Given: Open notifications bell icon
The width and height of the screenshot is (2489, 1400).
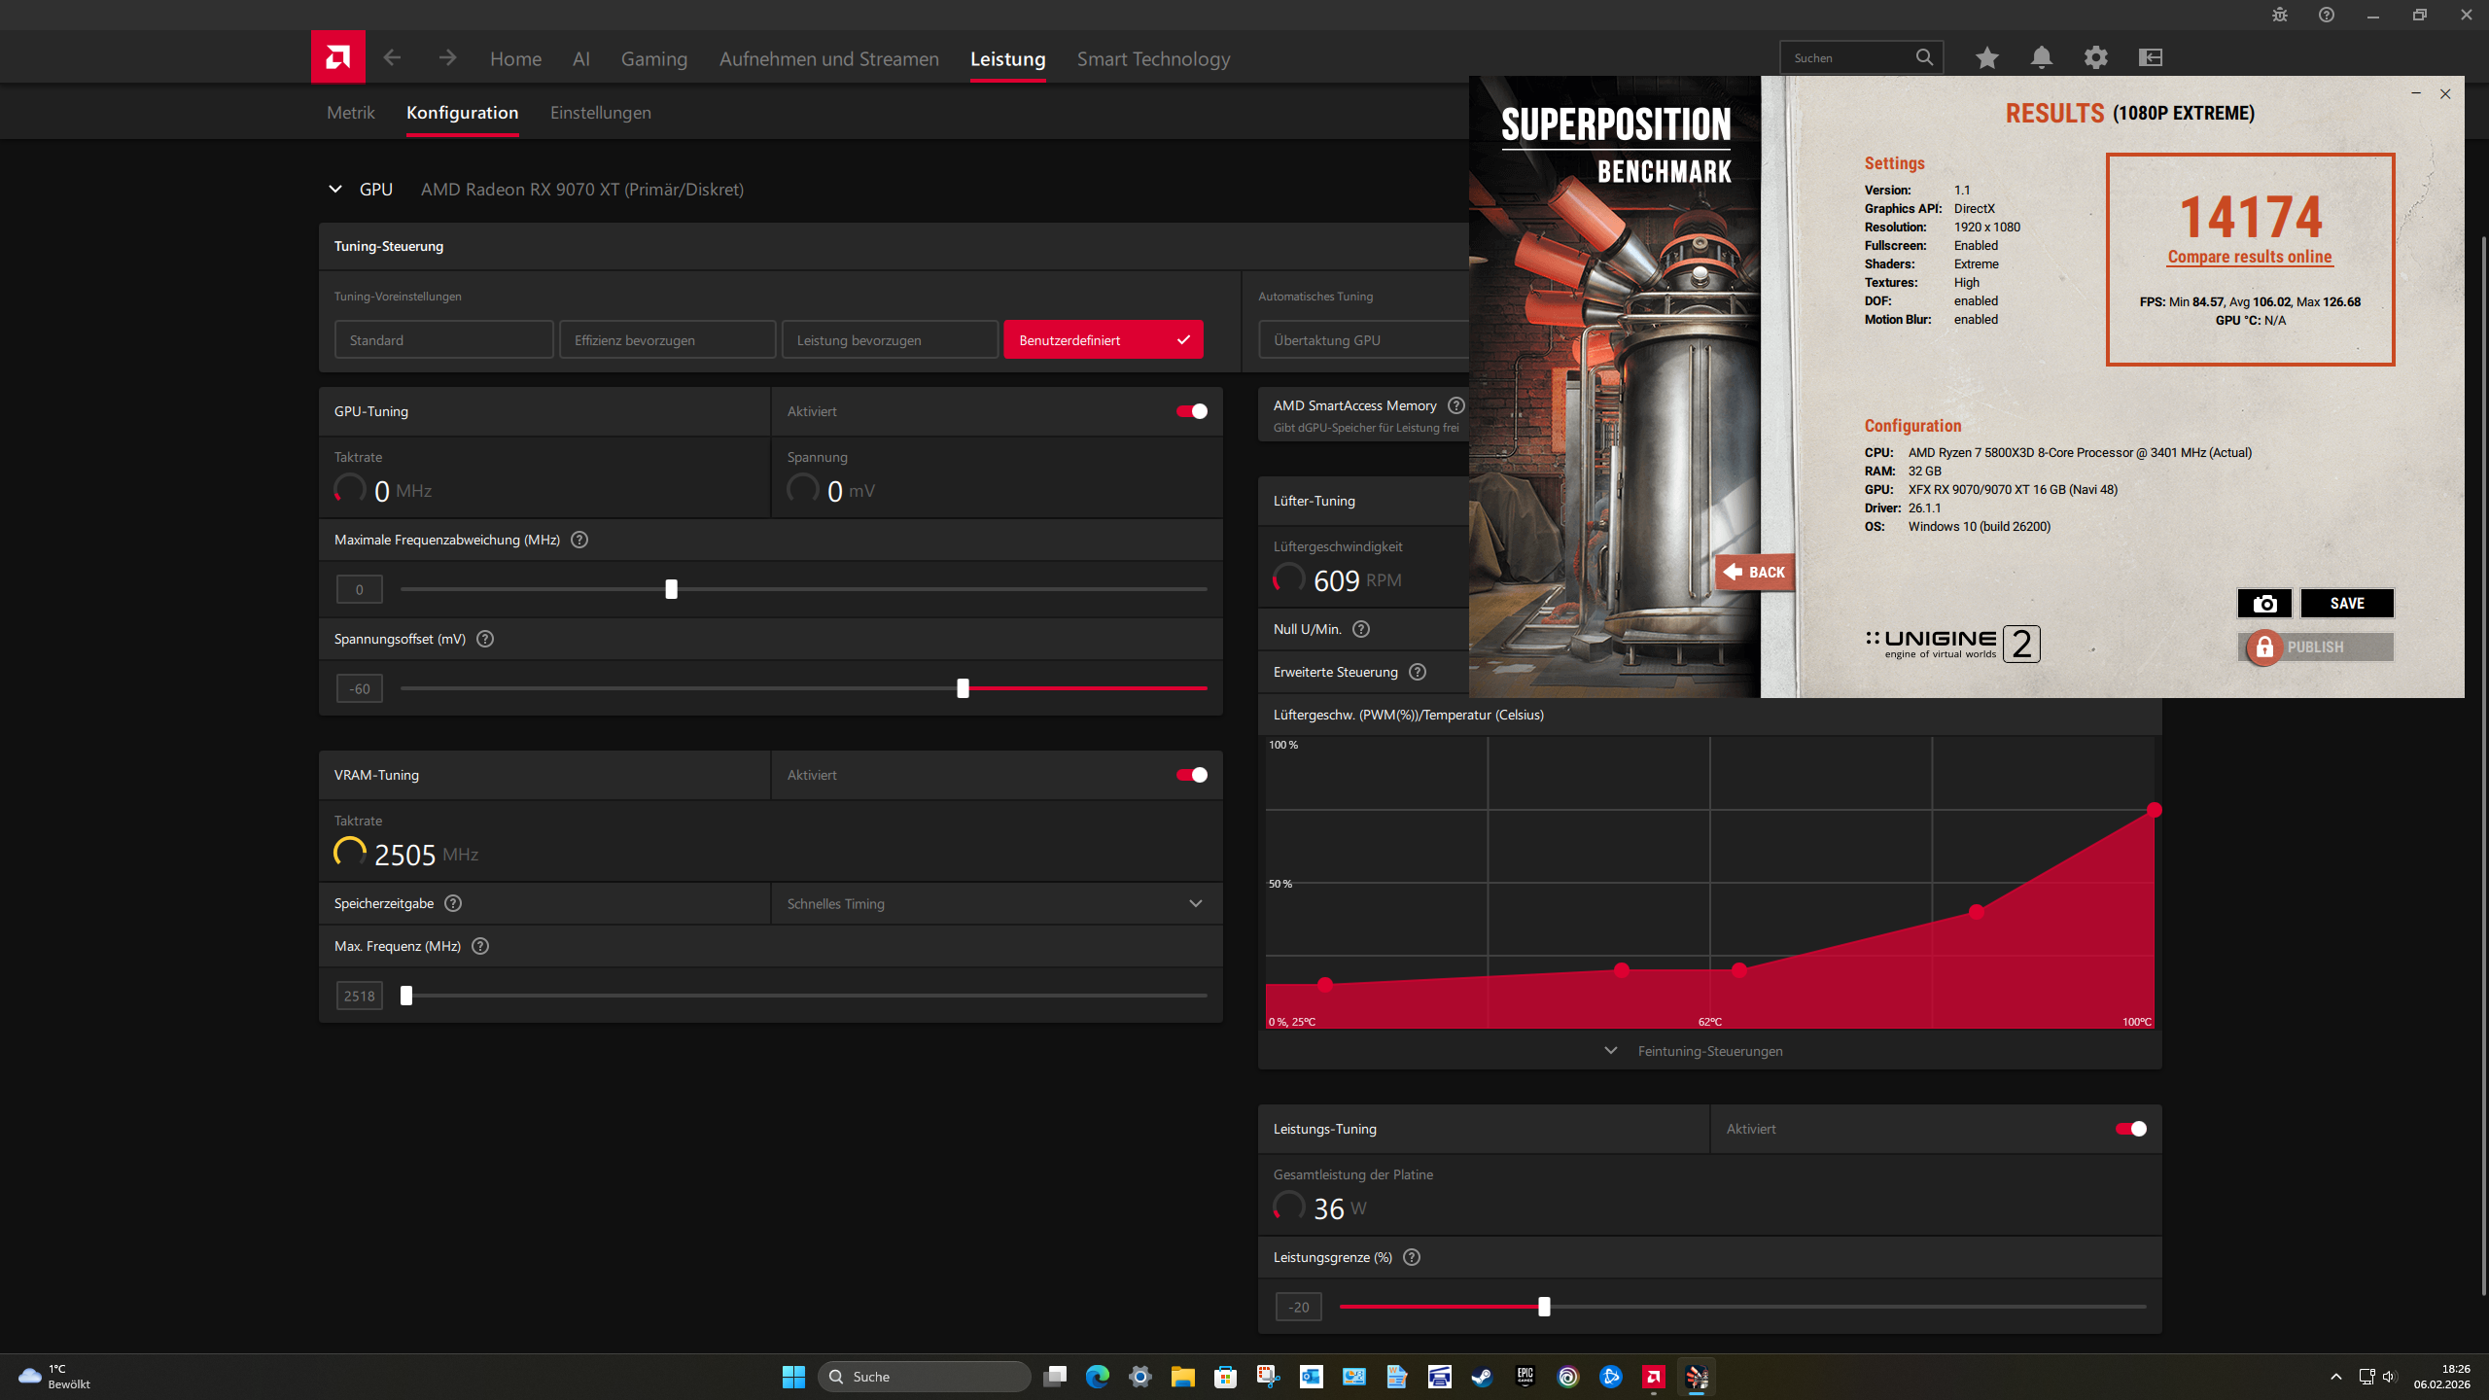Looking at the screenshot, I should coord(2041,57).
